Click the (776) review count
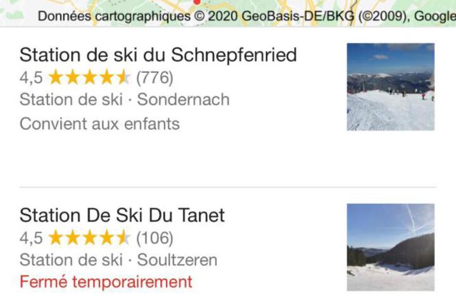Viewport: 456px width, 304px height. point(155,78)
